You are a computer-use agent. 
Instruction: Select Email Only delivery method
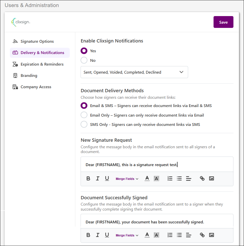coord(84,115)
